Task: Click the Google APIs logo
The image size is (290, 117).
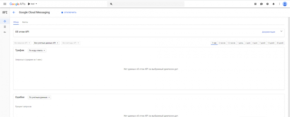Action: (18, 4)
